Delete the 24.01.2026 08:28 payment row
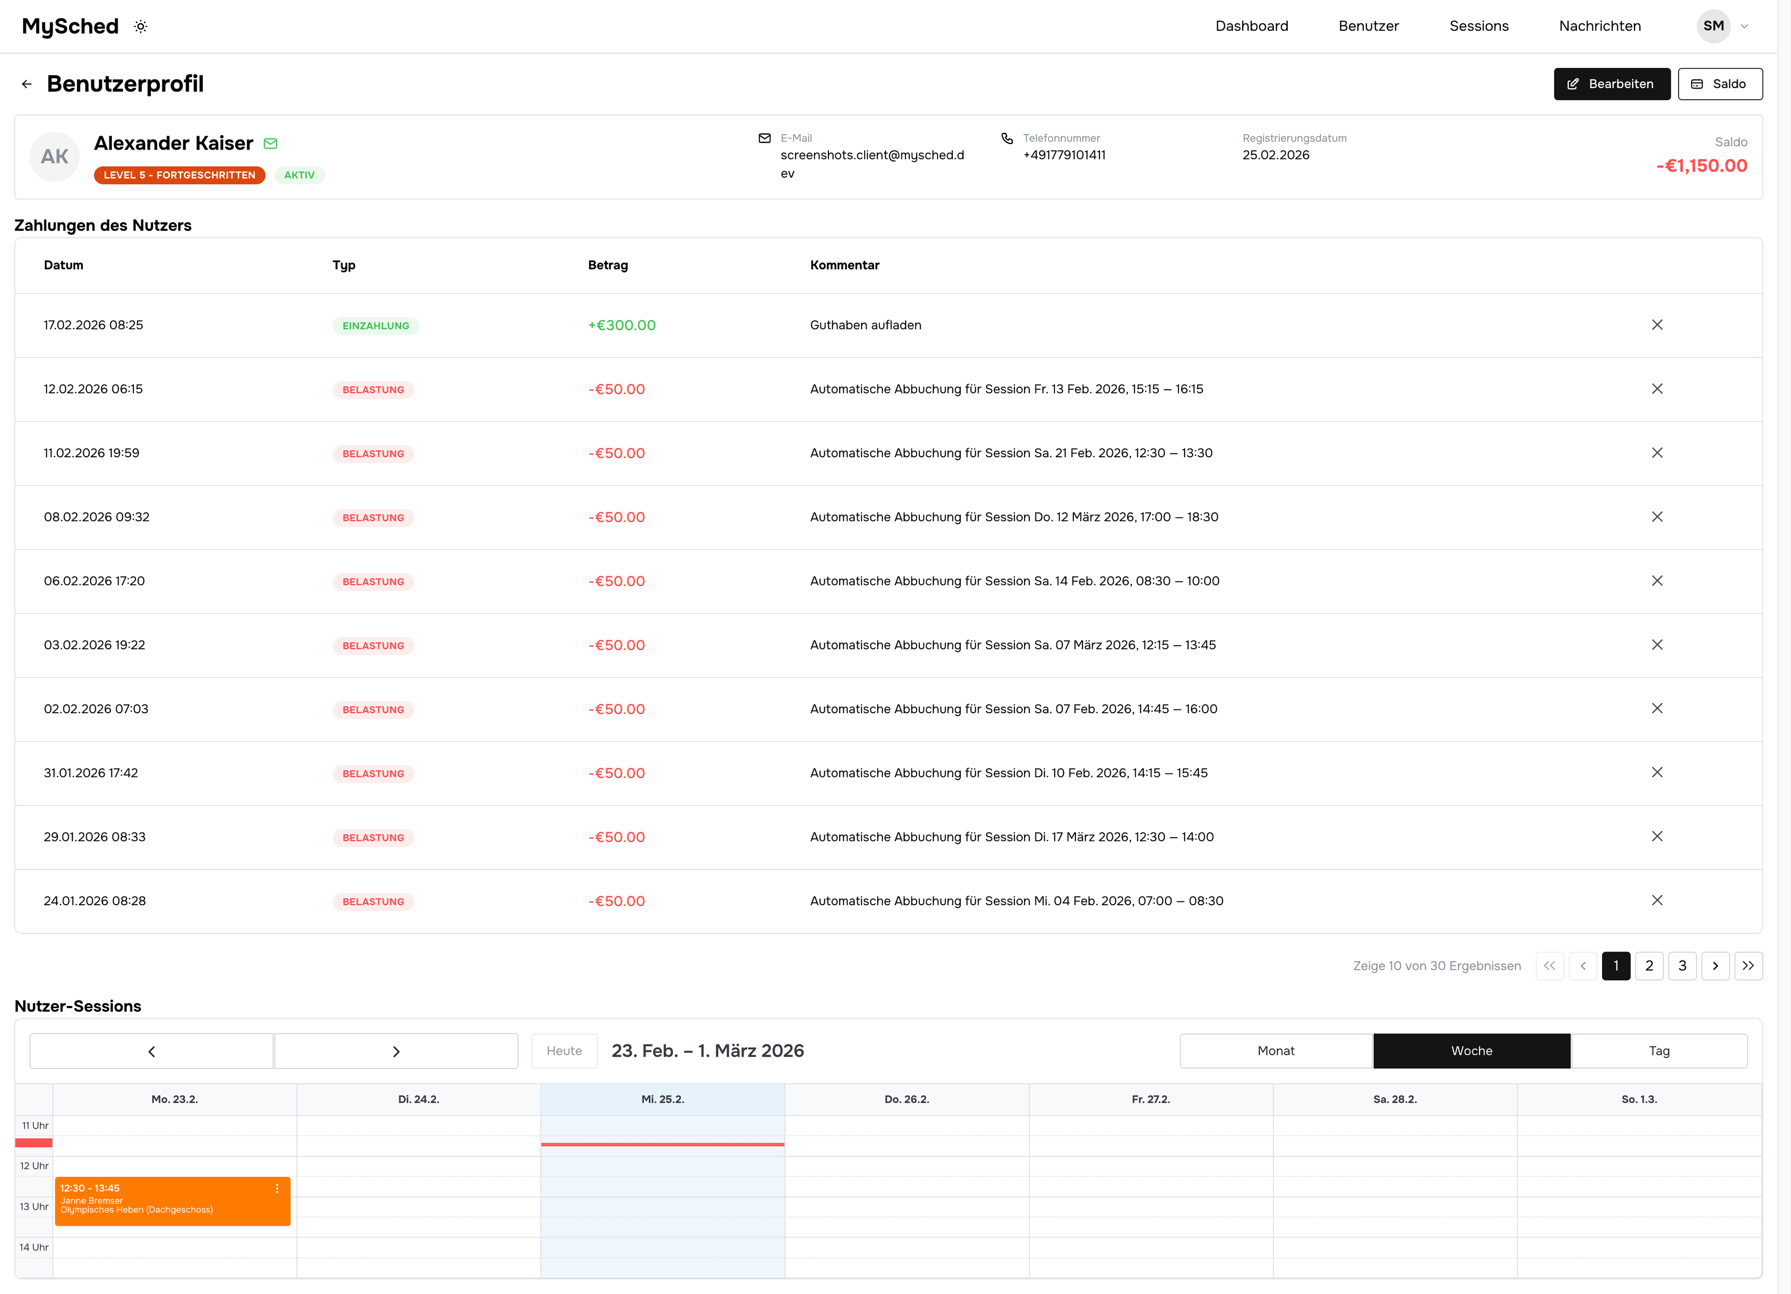The image size is (1791, 1294). 1657,900
